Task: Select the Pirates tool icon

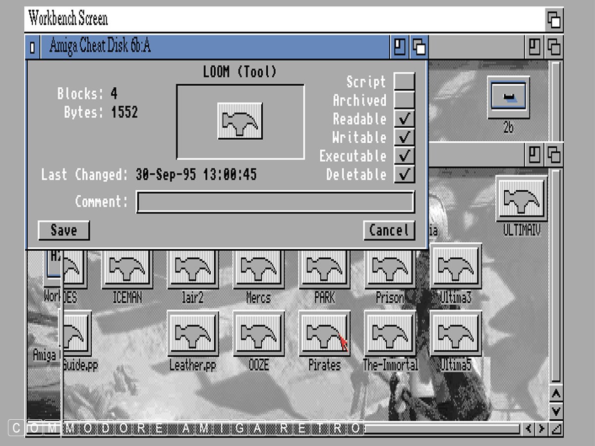Action: (x=324, y=333)
